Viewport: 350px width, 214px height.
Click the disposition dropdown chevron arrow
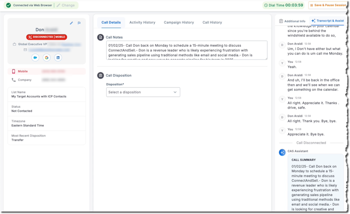(x=175, y=92)
